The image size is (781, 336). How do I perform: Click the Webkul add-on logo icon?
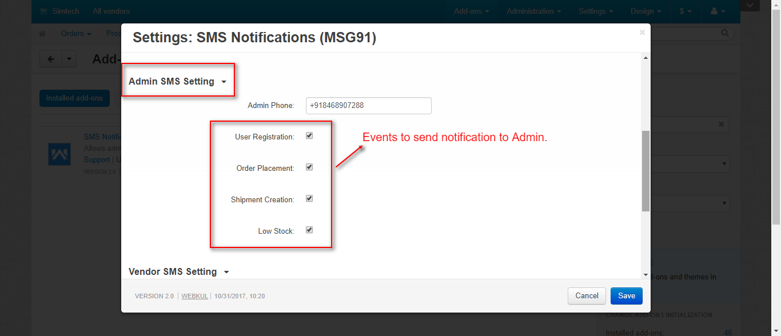(x=59, y=154)
